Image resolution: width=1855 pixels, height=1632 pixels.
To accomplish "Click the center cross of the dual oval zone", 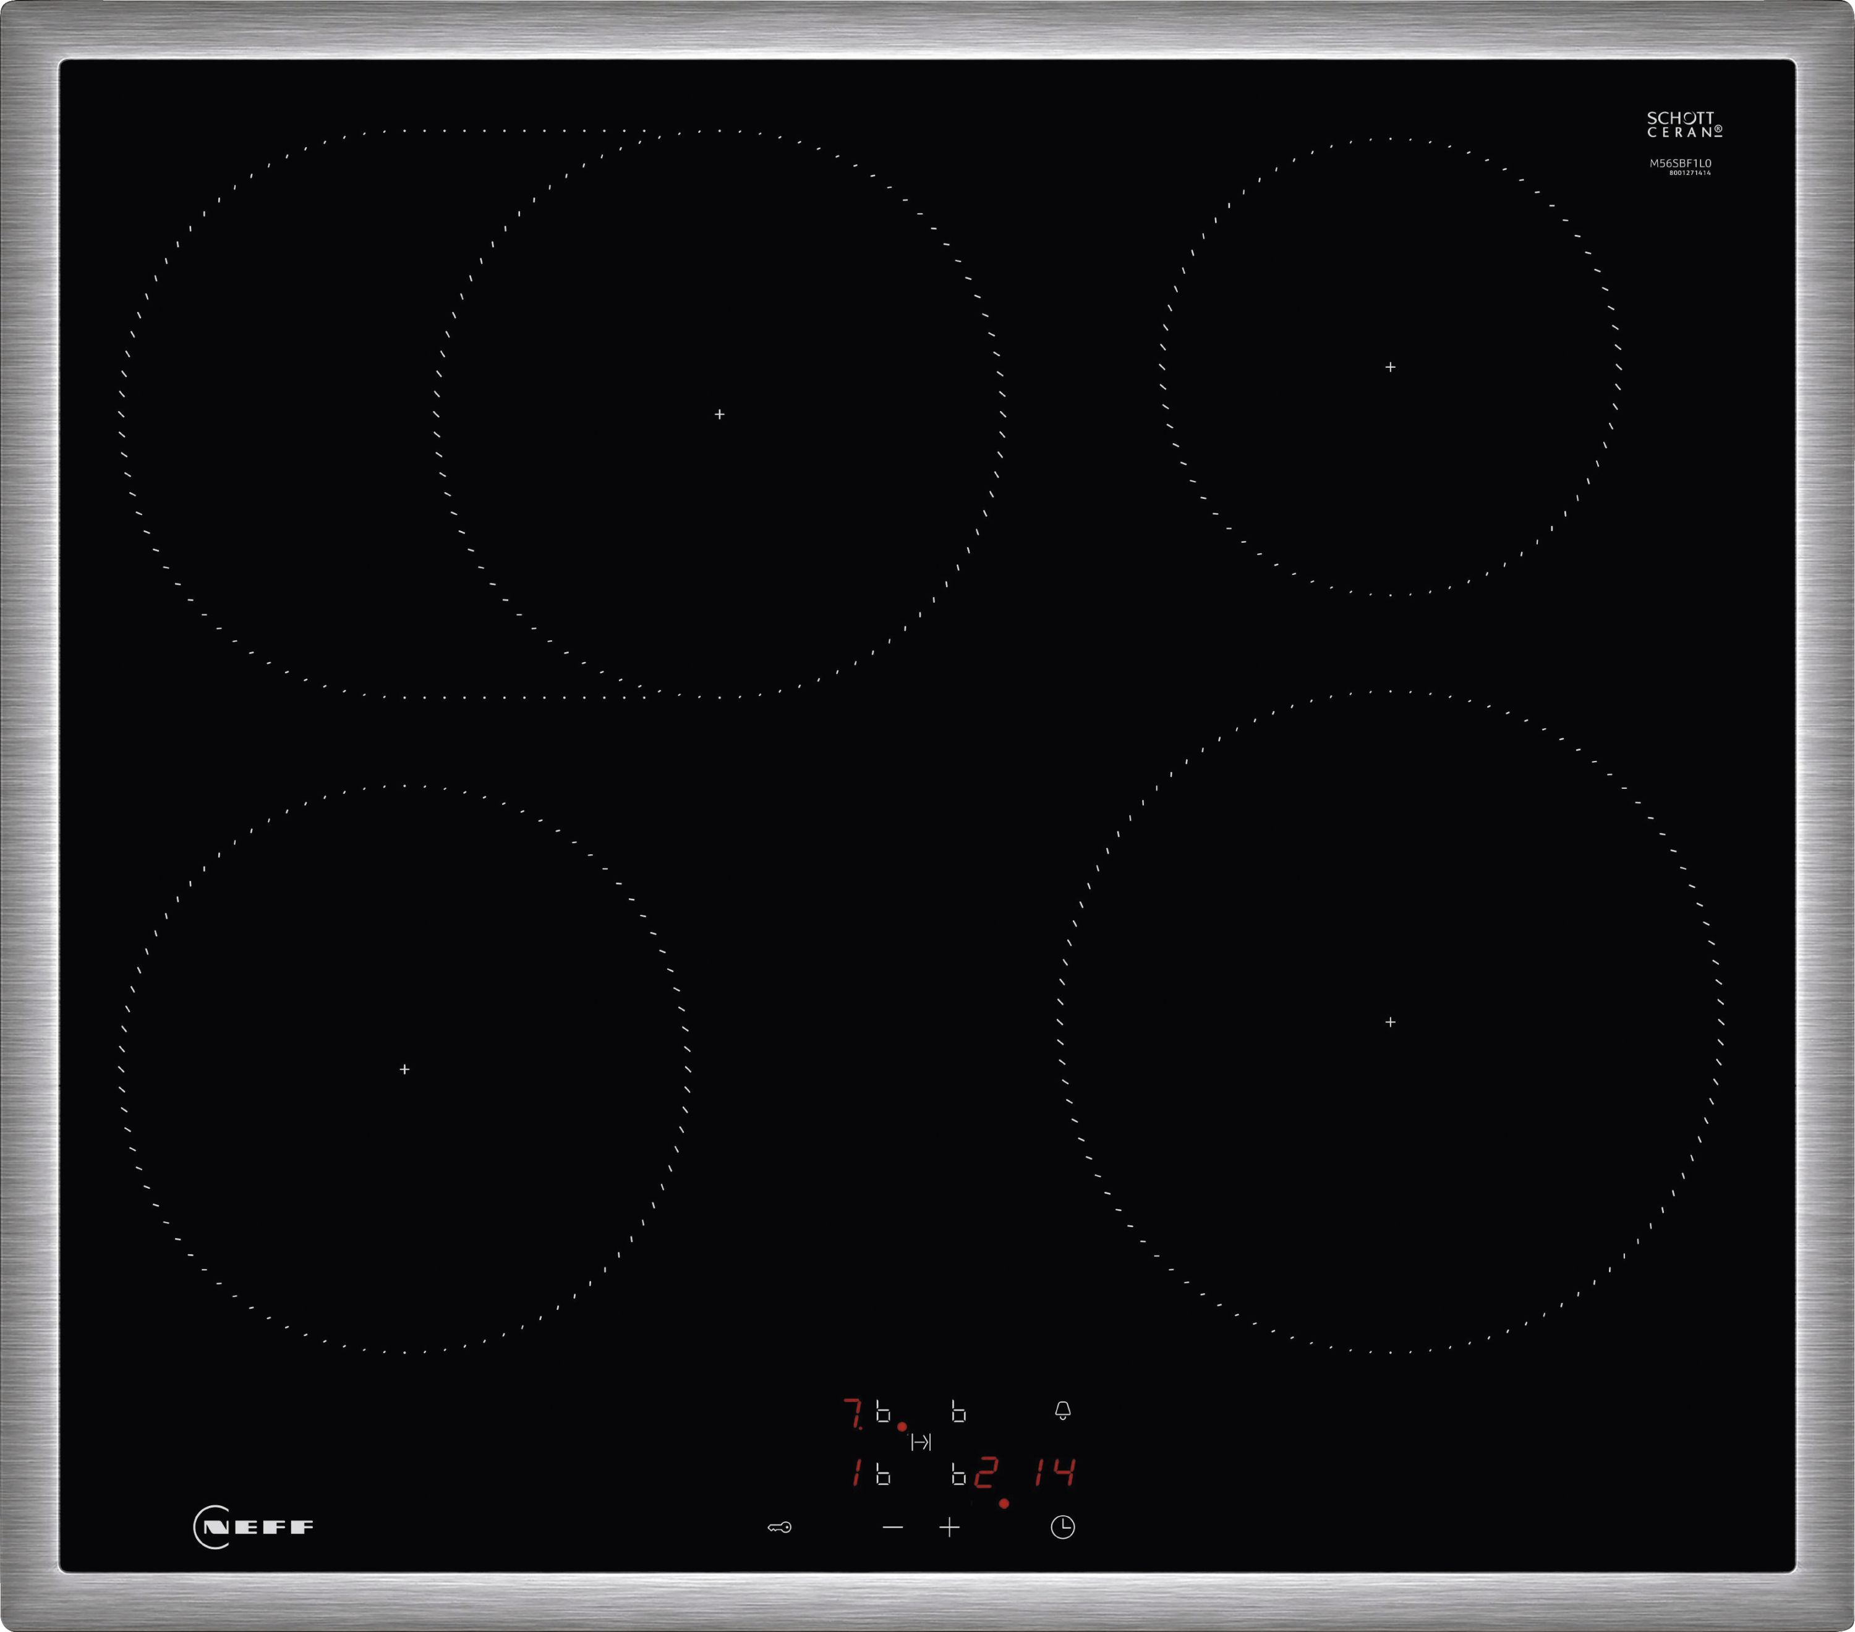I will pyautogui.click(x=720, y=415).
